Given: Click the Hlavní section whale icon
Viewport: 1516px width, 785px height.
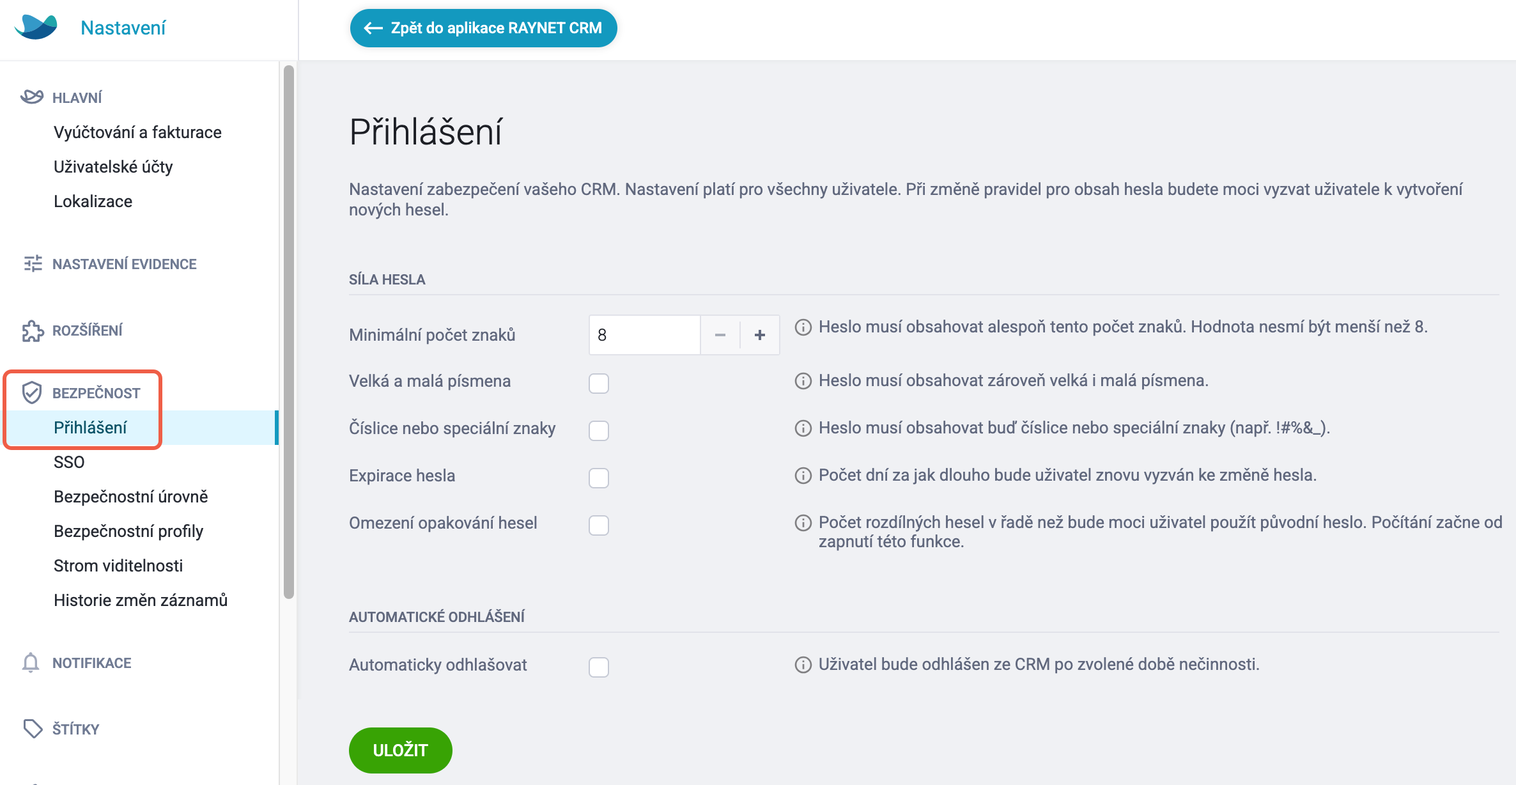Looking at the screenshot, I should 32,97.
